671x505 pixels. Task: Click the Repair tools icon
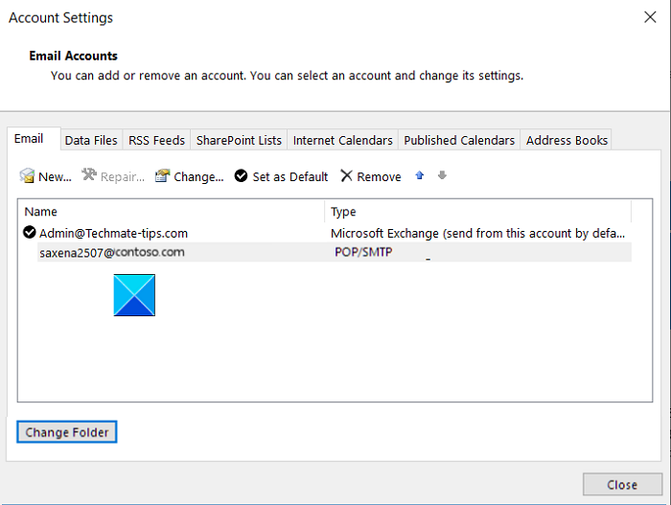coord(90,176)
